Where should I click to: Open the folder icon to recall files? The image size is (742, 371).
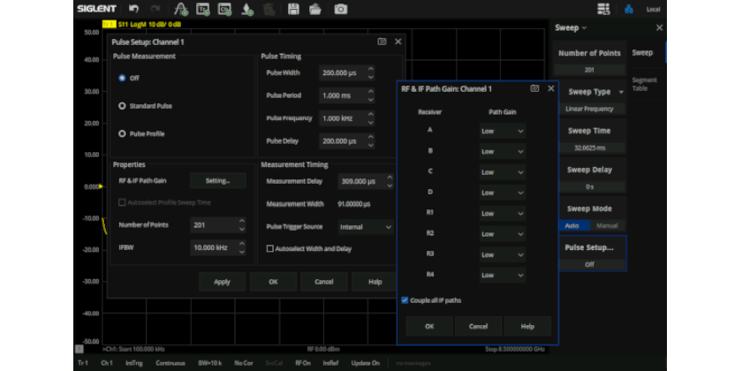click(x=316, y=9)
